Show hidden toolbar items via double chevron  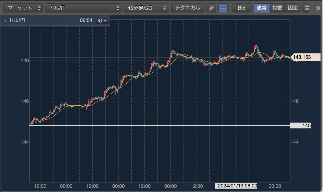(x=318, y=8)
